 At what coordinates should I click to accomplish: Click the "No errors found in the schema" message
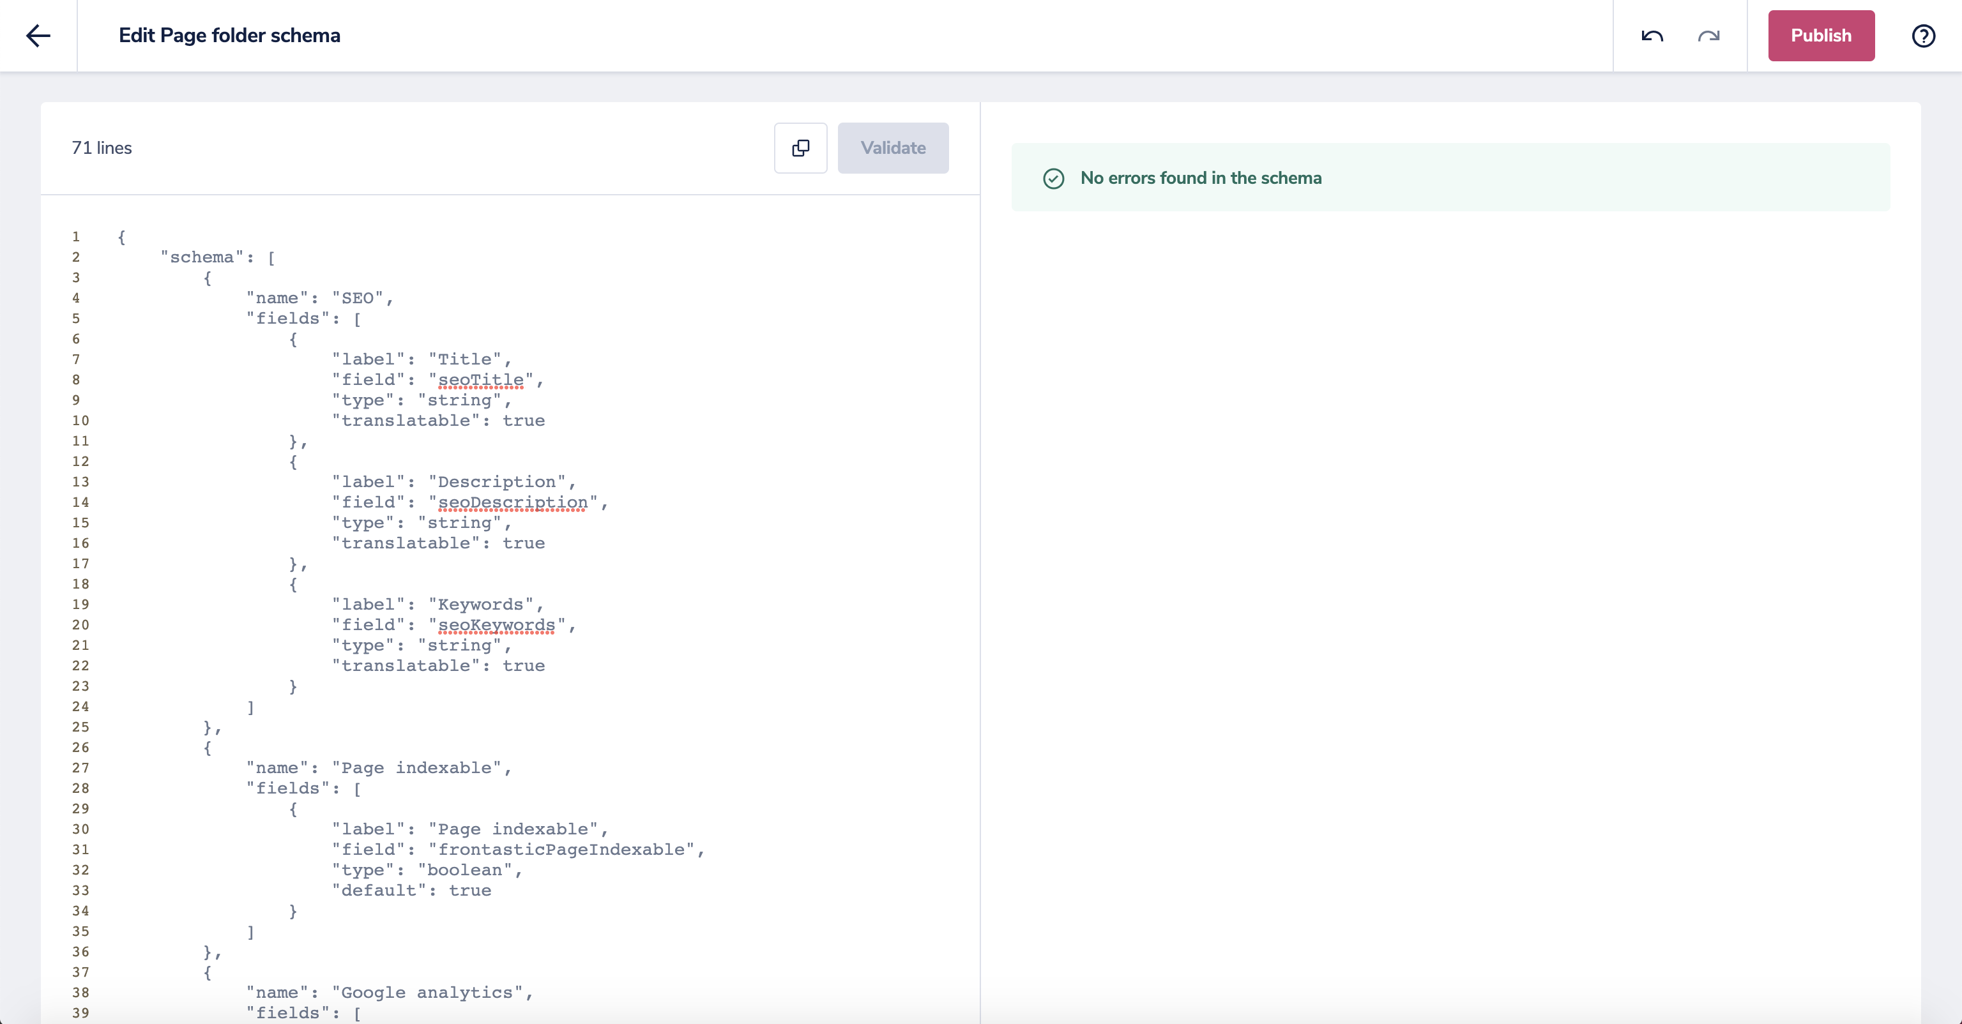[x=1200, y=178]
